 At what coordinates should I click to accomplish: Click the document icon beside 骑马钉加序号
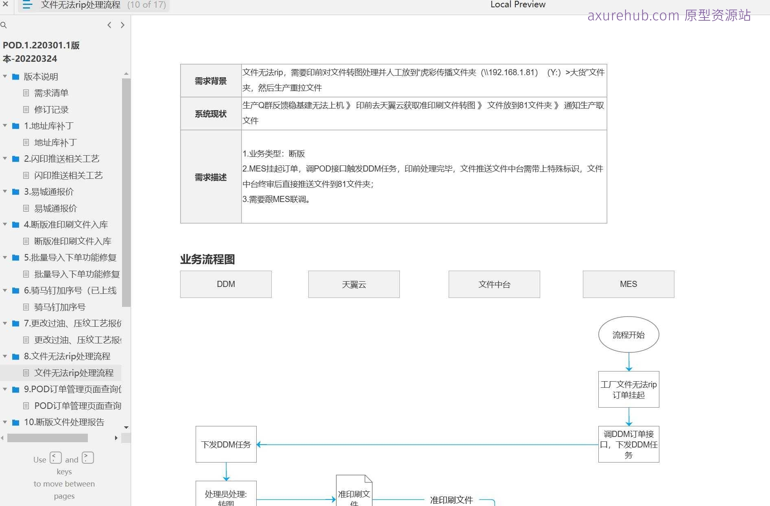(x=26, y=307)
